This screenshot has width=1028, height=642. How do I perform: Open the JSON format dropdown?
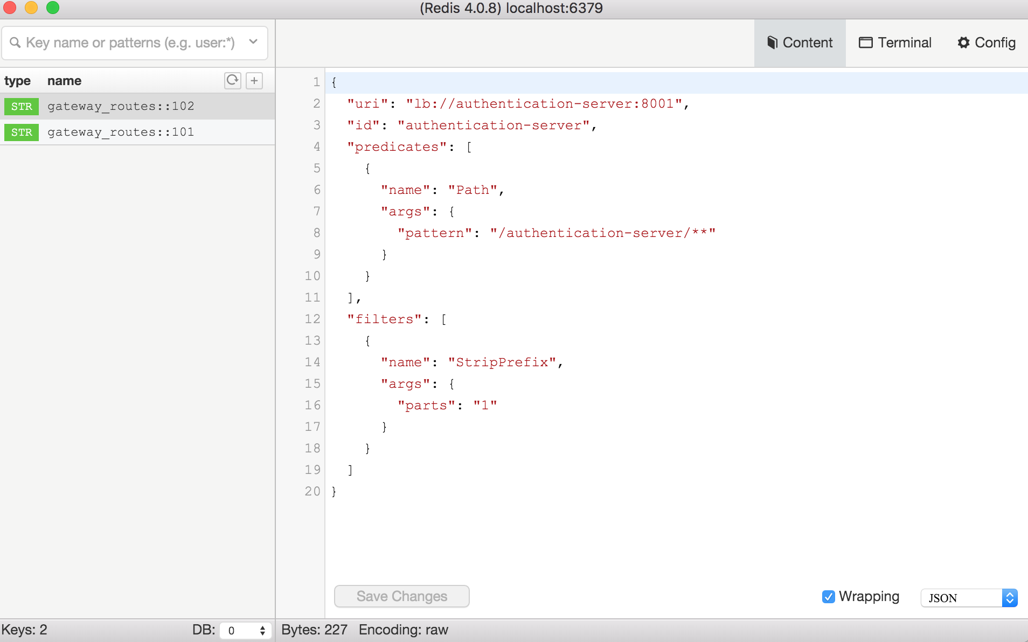[969, 598]
